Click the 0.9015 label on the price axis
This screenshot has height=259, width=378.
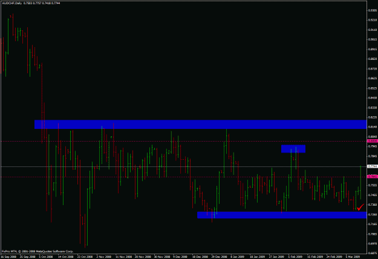tap(373, 39)
